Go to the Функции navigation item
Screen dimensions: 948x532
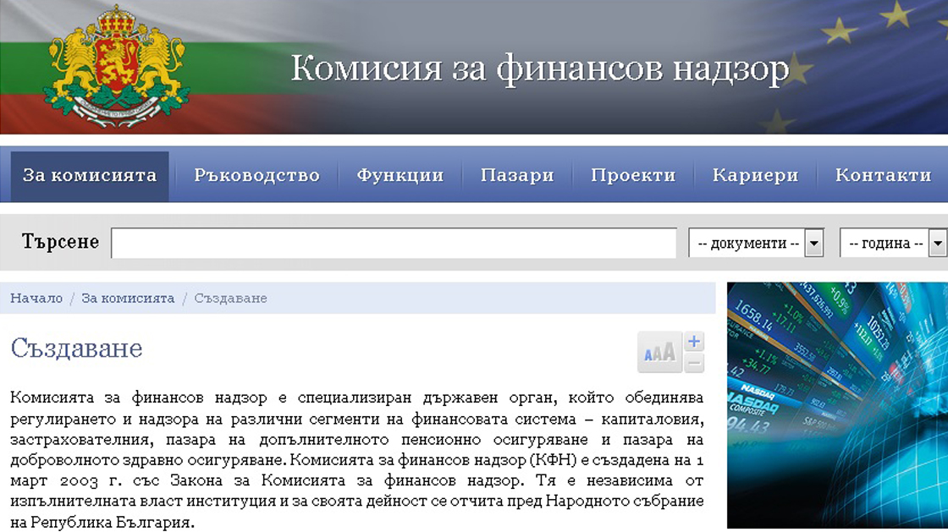(x=400, y=176)
